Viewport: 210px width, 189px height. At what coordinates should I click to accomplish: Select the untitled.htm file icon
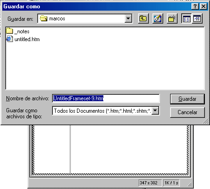[x=10, y=39]
